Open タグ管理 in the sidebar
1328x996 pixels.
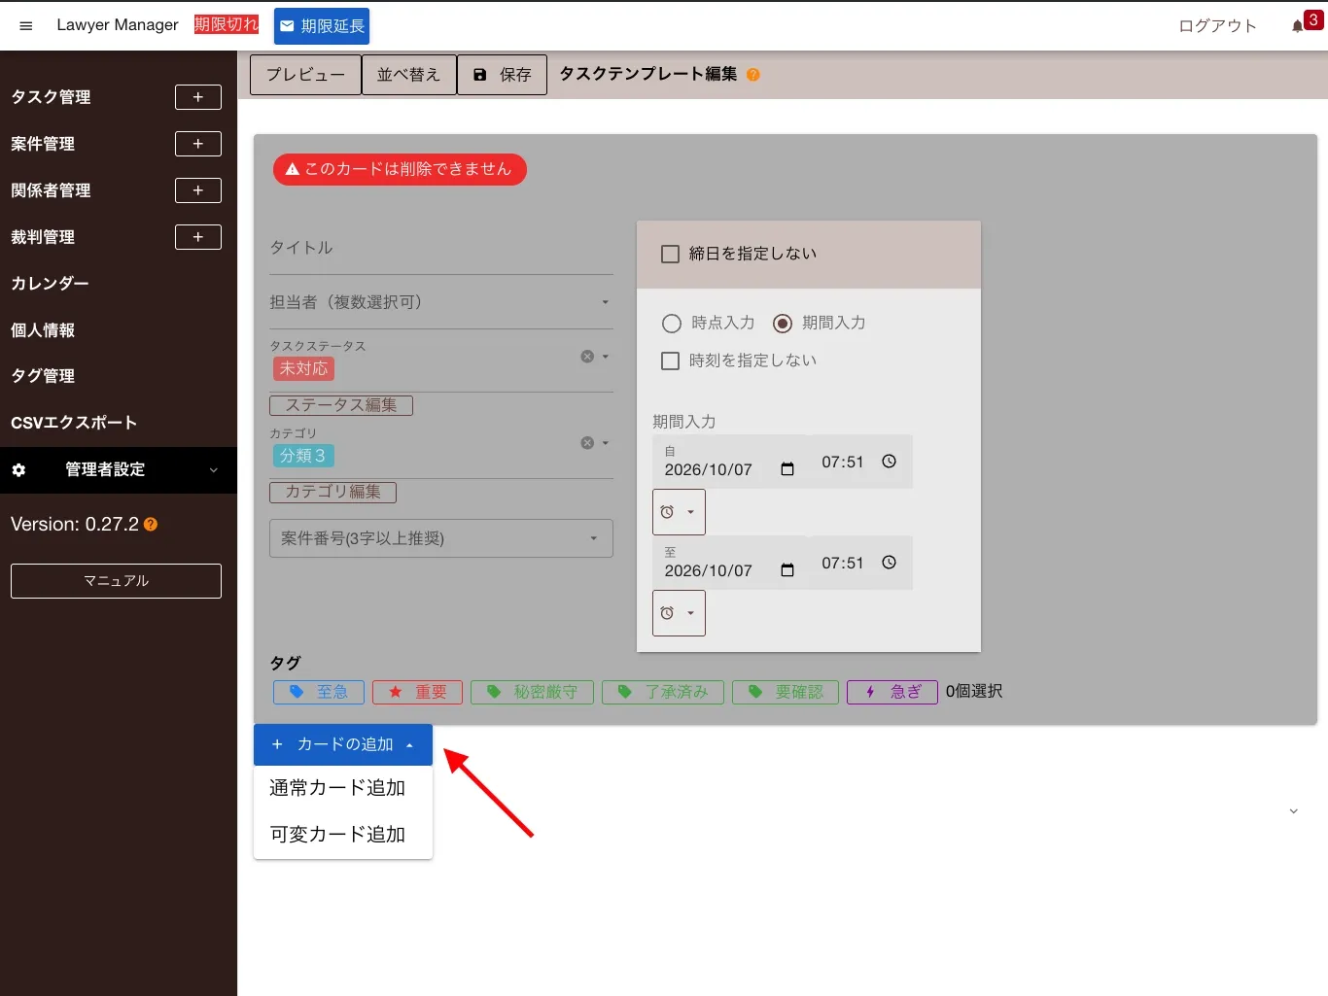(43, 376)
